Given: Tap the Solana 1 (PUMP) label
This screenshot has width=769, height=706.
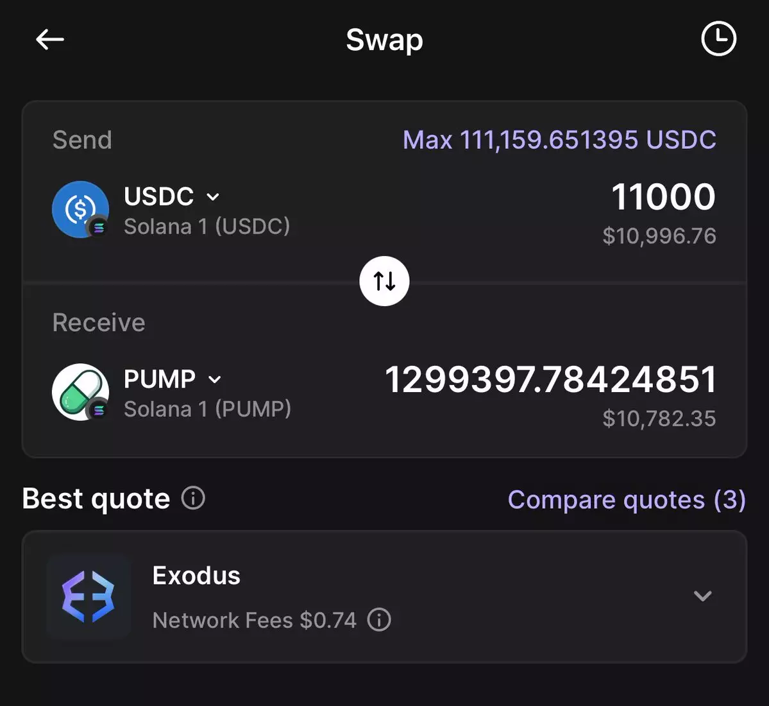Looking at the screenshot, I should coord(207,409).
